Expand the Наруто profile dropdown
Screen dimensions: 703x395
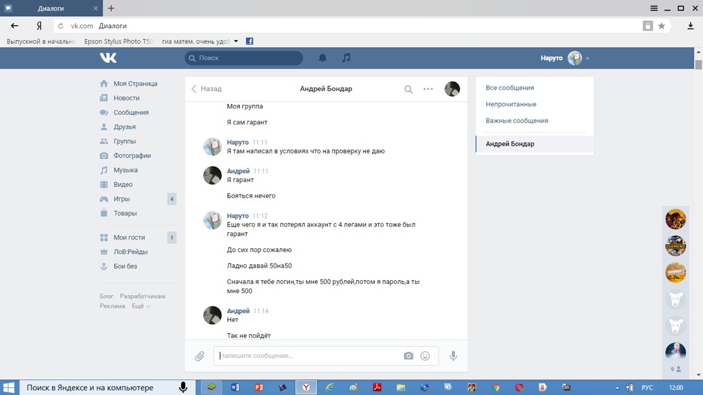tap(587, 58)
